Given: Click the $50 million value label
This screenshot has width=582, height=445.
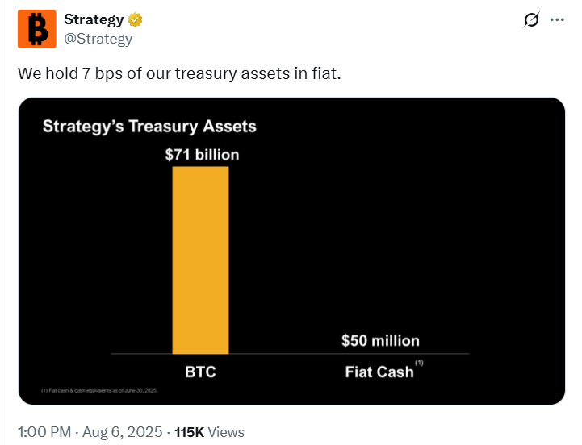Looking at the screenshot, I should click(380, 340).
